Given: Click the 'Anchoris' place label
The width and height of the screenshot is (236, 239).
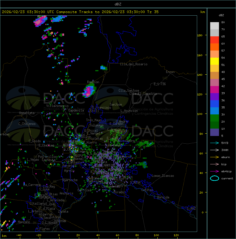Looking at the screenshot, I should [66, 193].
